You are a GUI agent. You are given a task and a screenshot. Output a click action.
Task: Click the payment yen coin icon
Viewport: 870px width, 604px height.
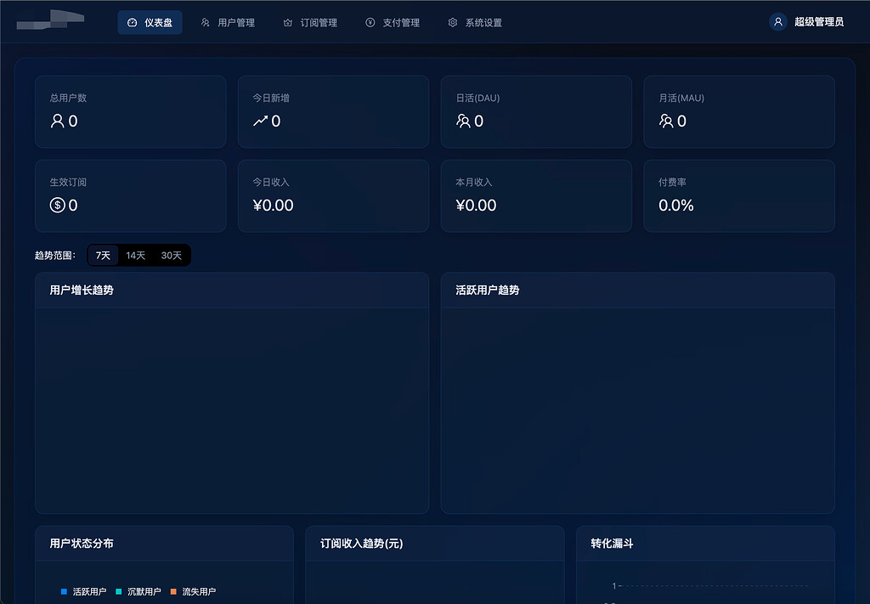point(370,23)
